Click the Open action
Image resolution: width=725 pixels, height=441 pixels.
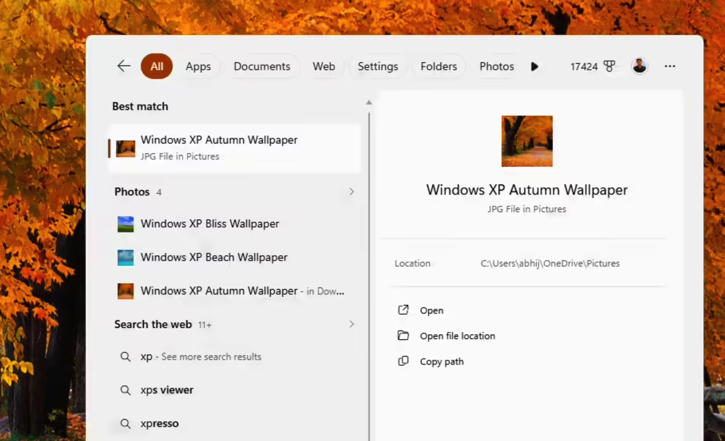(432, 310)
